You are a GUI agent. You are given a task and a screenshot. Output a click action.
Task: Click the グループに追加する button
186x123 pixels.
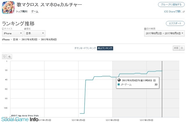(x=171, y=5)
